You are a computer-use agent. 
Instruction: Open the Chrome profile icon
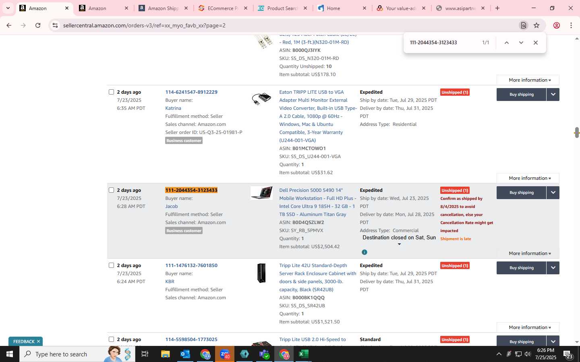point(557,25)
